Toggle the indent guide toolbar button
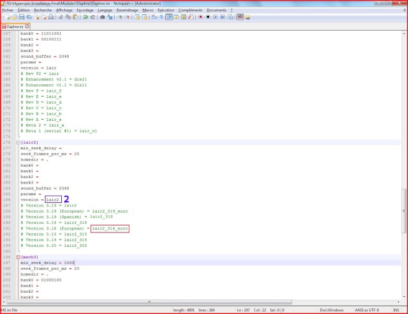408x314 pixels. (x=169, y=17)
